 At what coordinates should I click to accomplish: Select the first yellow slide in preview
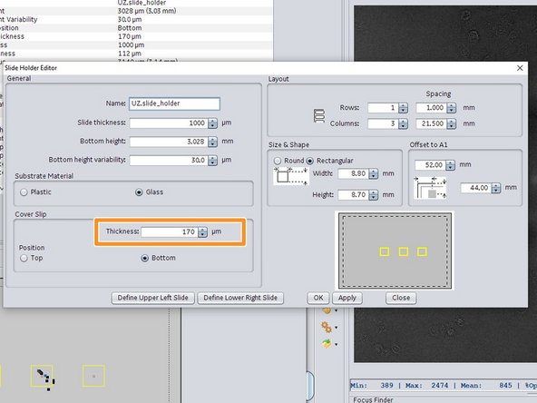[x=385, y=252]
